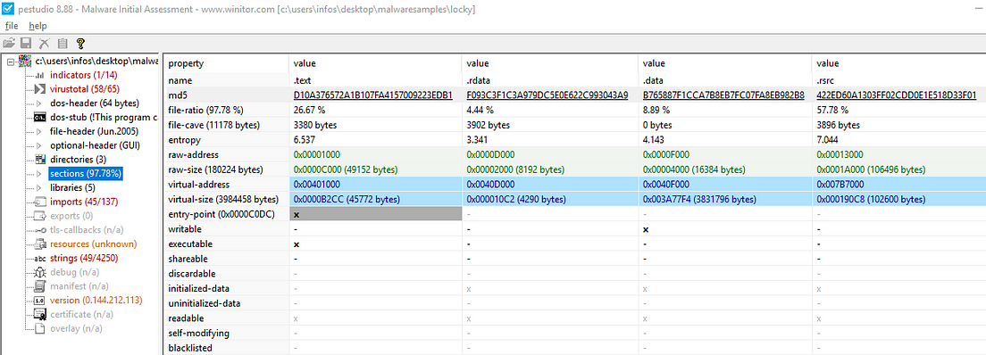Open the .rsrc section md5 hash link
The width and height of the screenshot is (986, 355).
pyautogui.click(x=896, y=95)
